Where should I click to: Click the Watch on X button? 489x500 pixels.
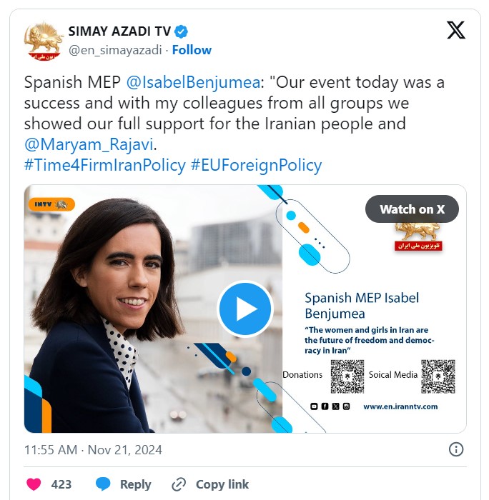412,209
